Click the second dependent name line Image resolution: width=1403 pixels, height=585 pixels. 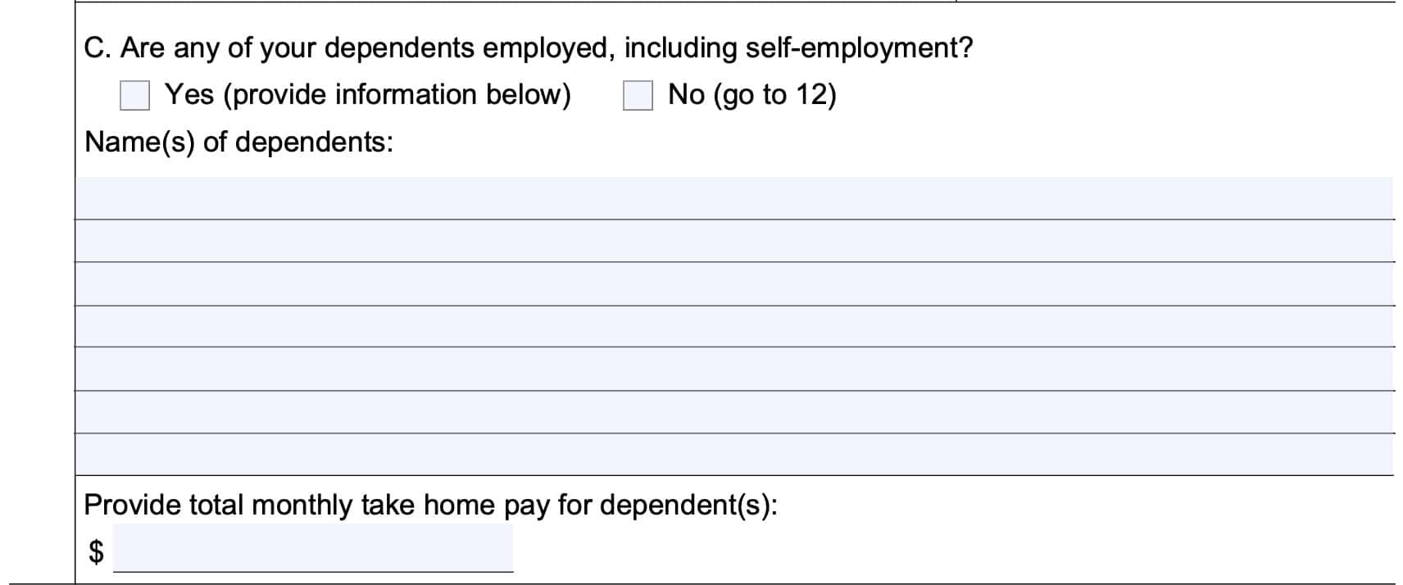point(733,241)
